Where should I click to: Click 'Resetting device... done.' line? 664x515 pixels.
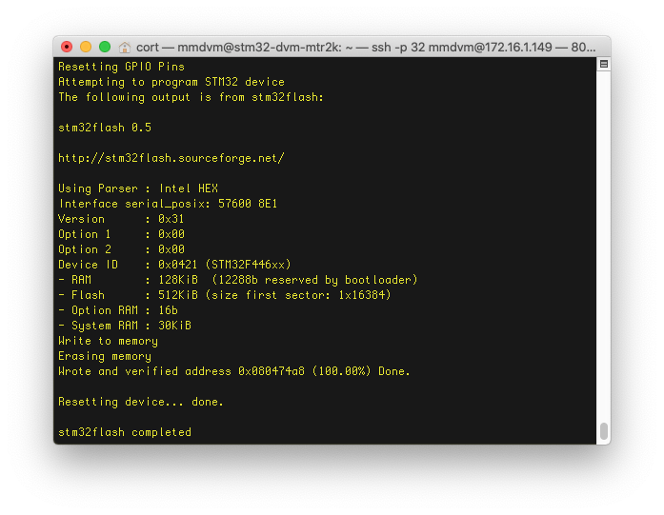(141, 402)
